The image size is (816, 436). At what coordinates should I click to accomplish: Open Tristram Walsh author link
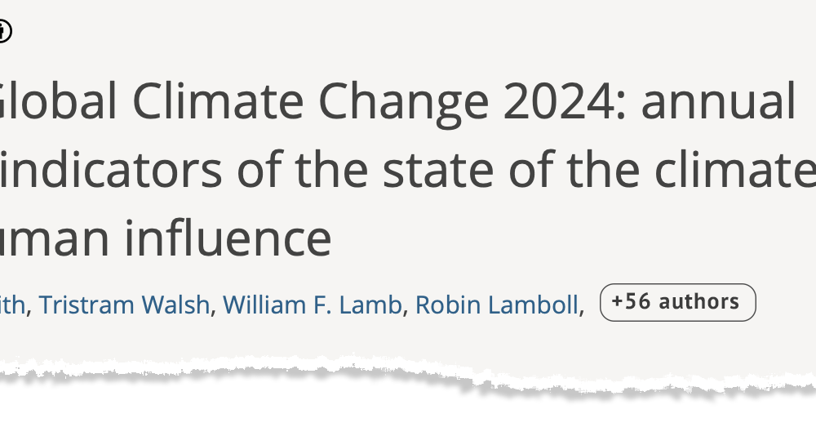click(124, 305)
